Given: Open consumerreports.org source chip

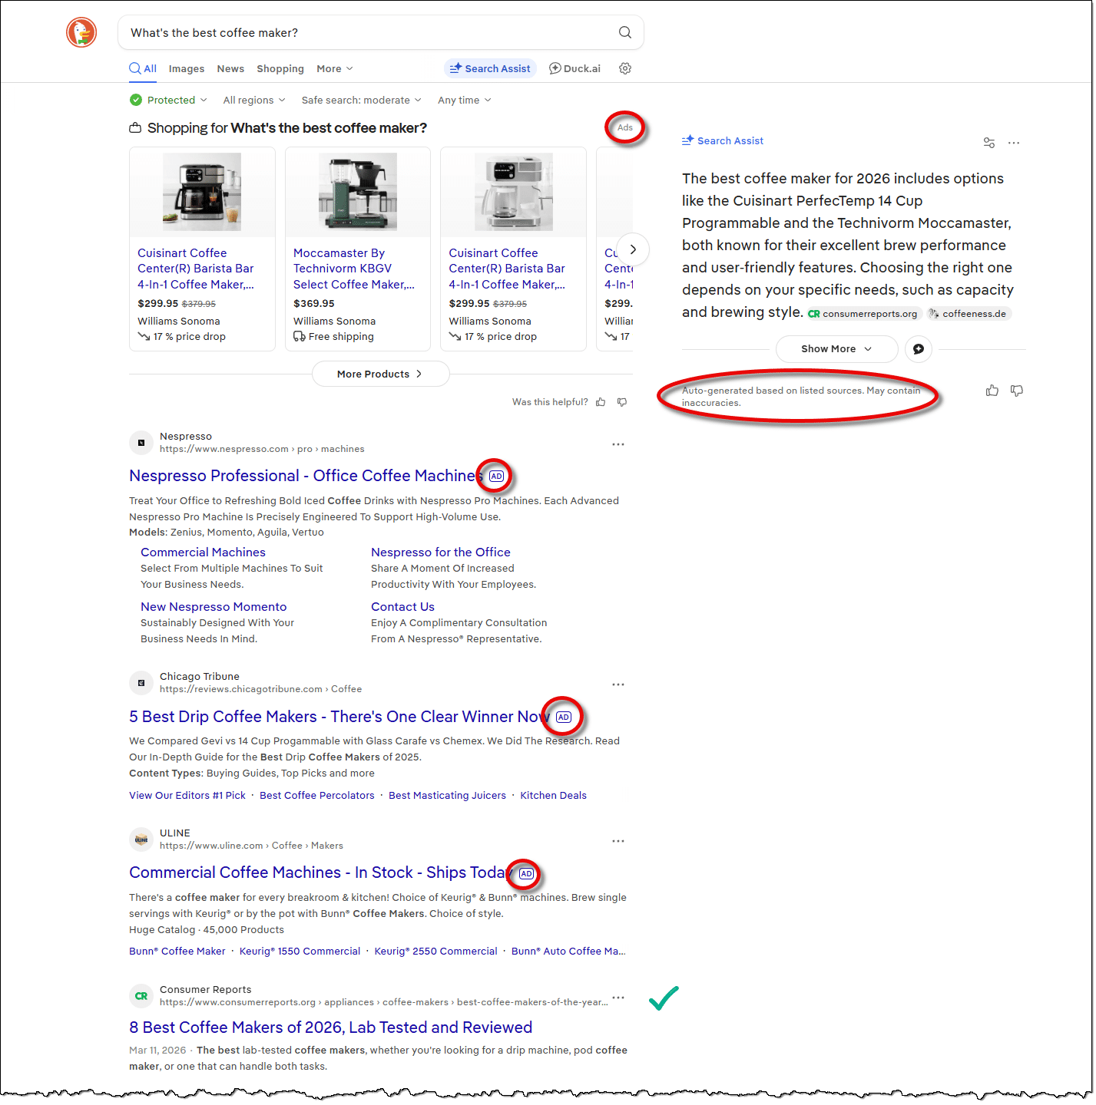Looking at the screenshot, I should (863, 314).
